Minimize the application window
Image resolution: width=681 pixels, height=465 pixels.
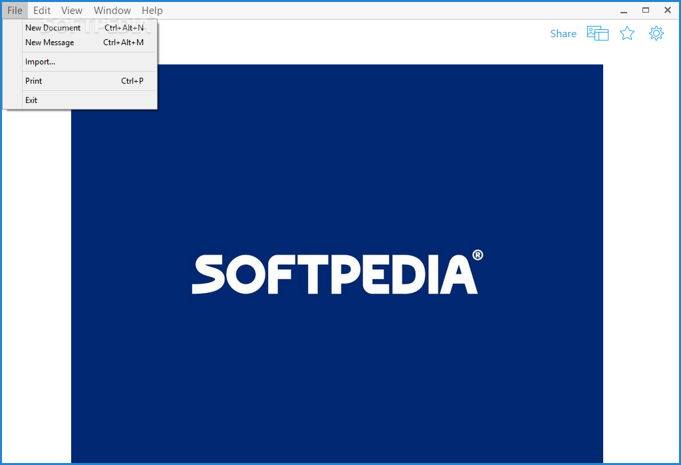[x=624, y=11]
